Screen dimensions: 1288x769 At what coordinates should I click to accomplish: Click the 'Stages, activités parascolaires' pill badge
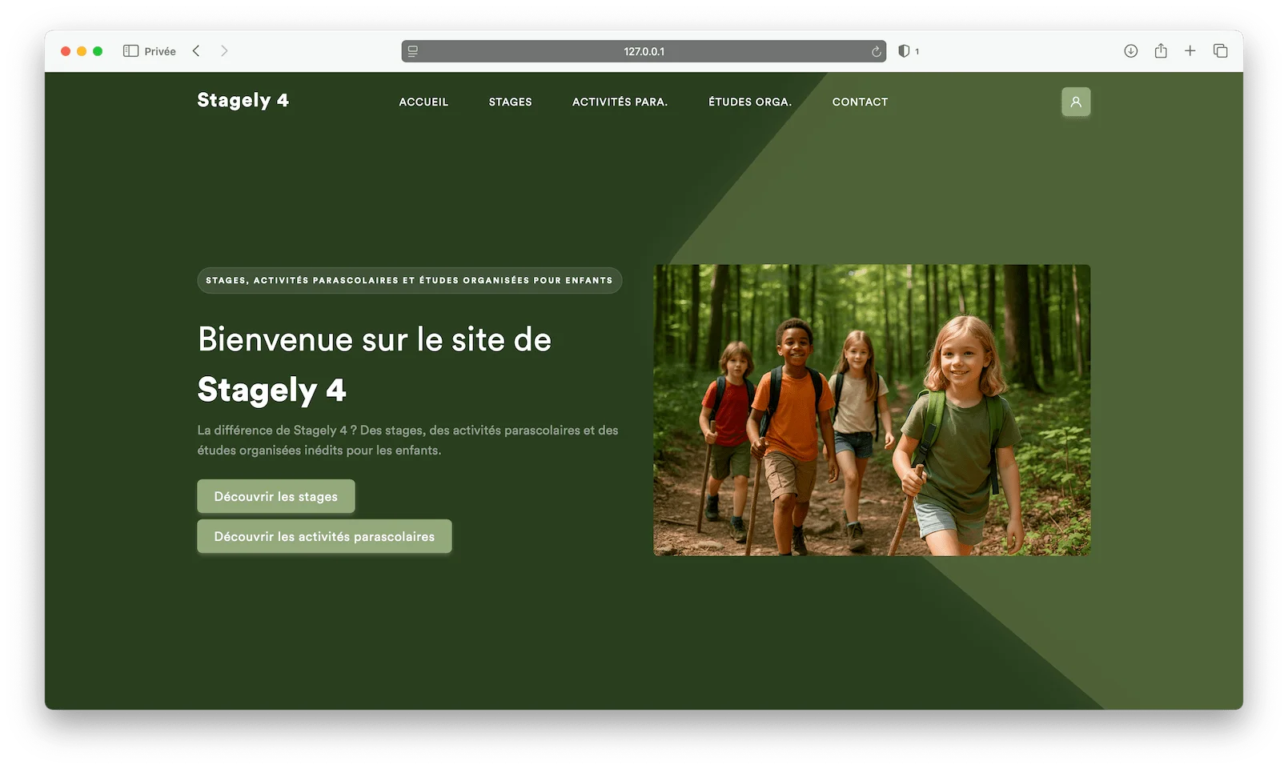click(409, 280)
